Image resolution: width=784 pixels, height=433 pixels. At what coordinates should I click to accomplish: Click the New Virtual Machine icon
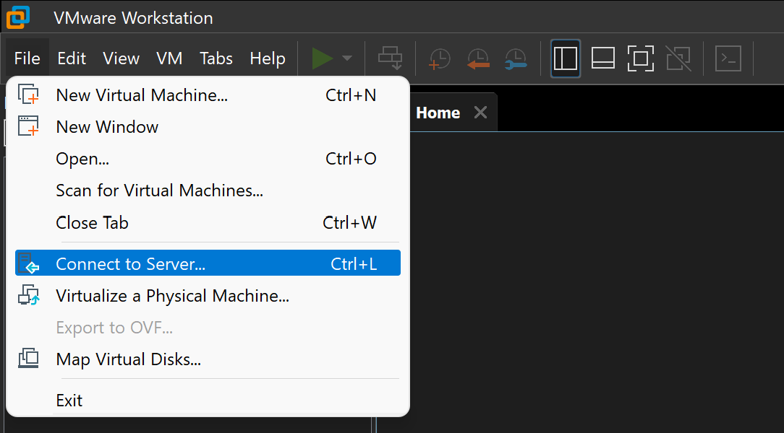tap(28, 95)
